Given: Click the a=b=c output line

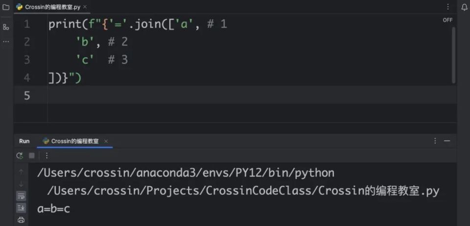Looking at the screenshot, I should pyautogui.click(x=54, y=208).
